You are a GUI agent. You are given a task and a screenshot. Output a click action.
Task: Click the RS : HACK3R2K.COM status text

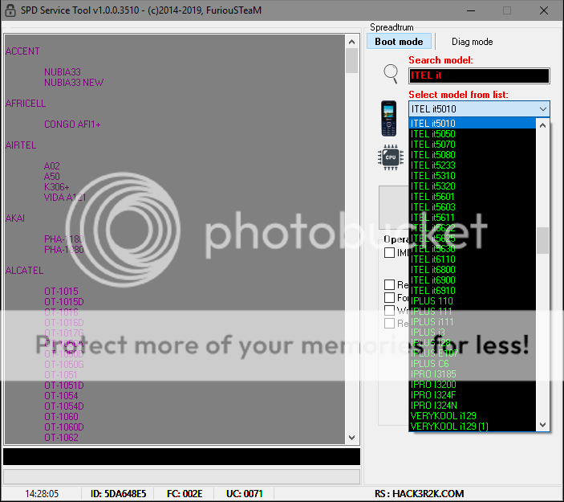[x=419, y=493]
